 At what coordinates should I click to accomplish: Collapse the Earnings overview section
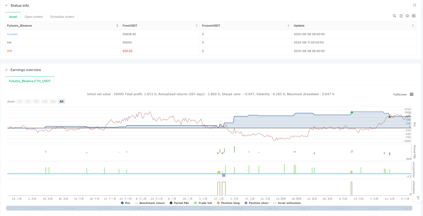[x=7, y=70]
